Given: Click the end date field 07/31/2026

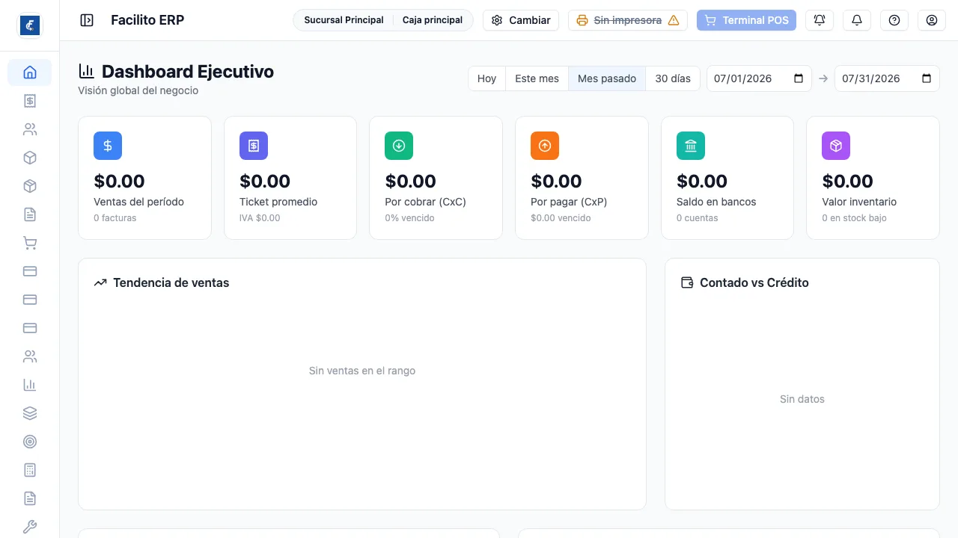Looking at the screenshot, I should pos(887,78).
